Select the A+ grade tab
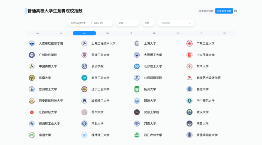Image resolution: width=262 pixels, height=145 pixels. point(38,33)
